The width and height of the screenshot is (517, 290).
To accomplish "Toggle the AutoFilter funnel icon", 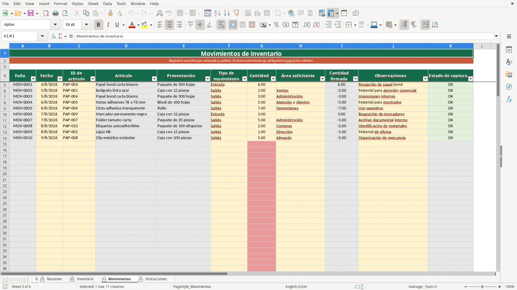I will (x=236, y=13).
